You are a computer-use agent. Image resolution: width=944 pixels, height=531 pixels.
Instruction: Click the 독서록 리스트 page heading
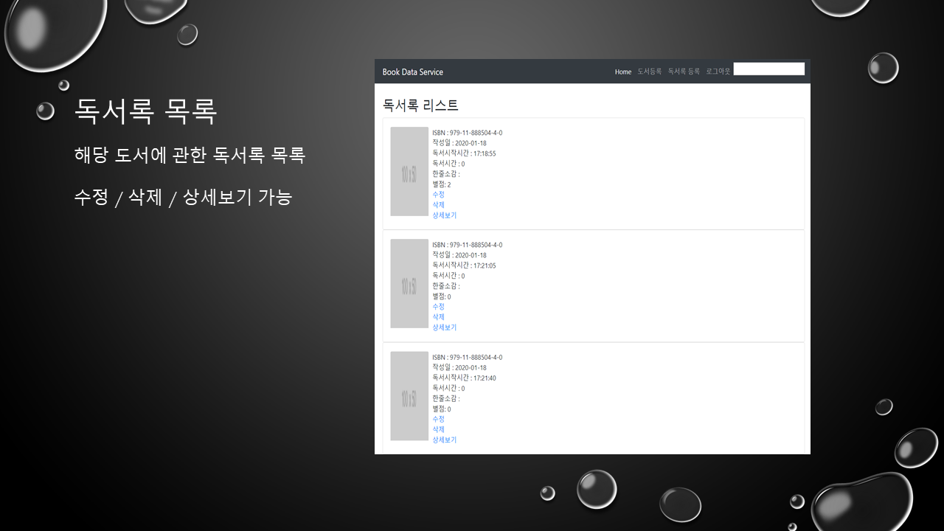(x=420, y=105)
